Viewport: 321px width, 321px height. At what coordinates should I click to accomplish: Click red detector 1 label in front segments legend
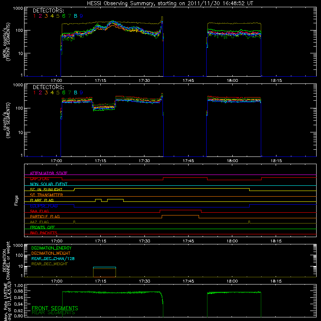(35, 16)
